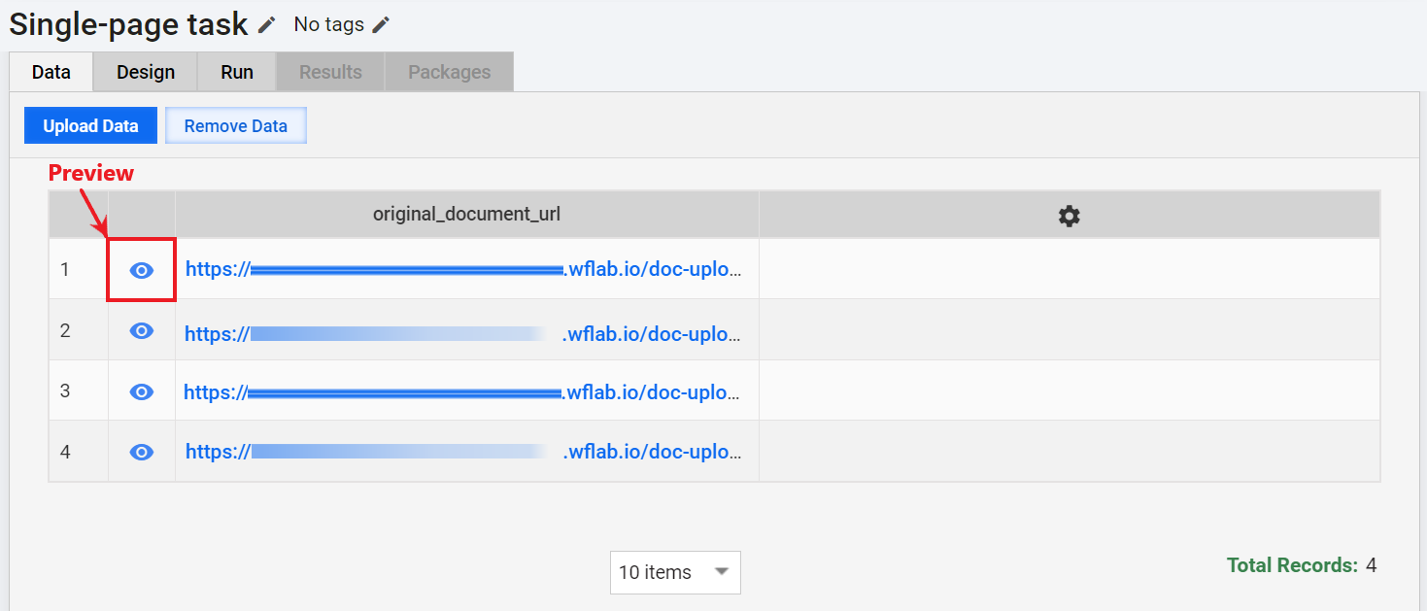Click pencil icon next to Single-page task title

click(x=267, y=25)
